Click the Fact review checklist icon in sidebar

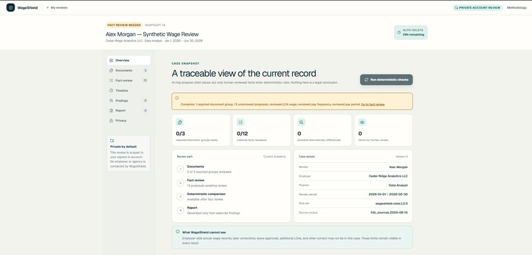[112, 80]
